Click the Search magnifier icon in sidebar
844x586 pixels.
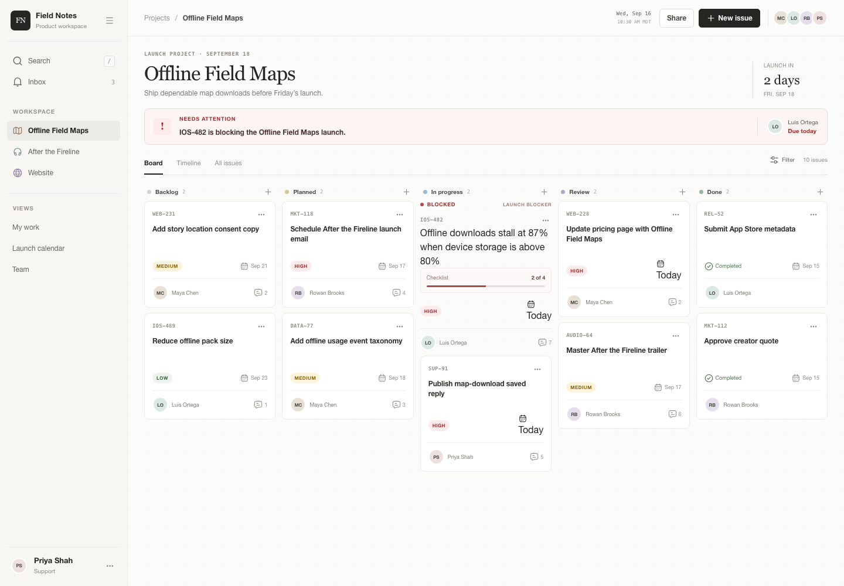18,61
